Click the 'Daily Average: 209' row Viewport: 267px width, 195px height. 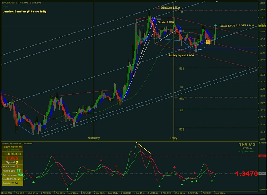12,175
